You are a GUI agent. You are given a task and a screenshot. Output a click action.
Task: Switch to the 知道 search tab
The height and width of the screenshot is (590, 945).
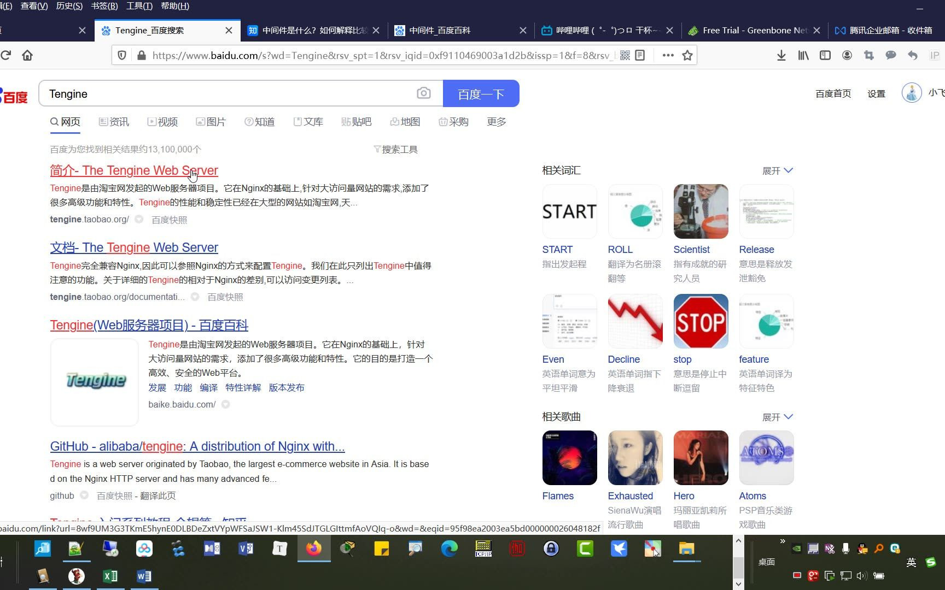click(259, 122)
